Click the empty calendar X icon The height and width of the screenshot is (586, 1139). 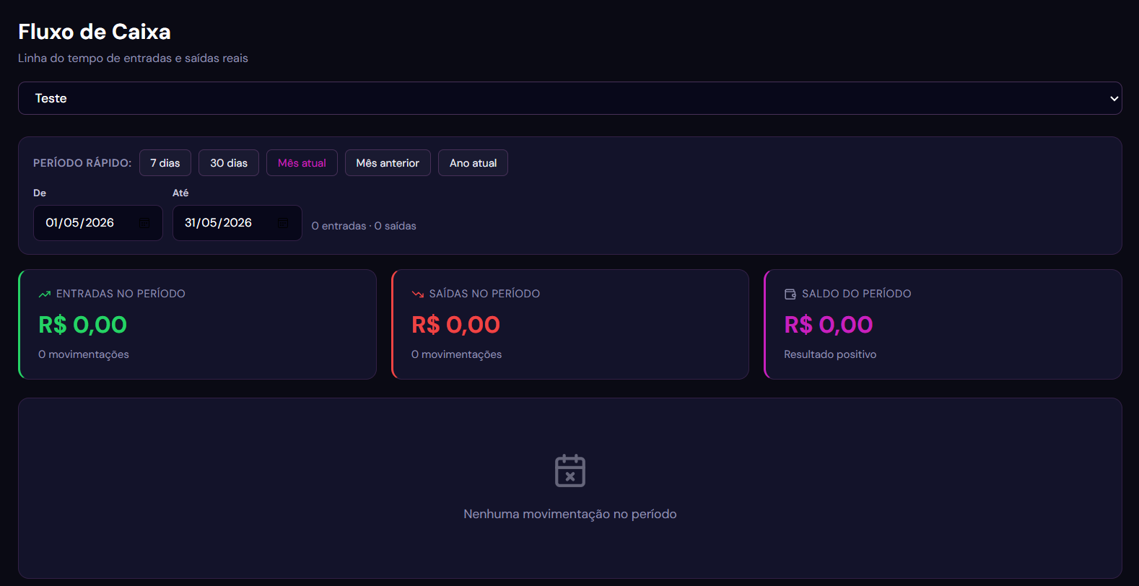[570, 471]
